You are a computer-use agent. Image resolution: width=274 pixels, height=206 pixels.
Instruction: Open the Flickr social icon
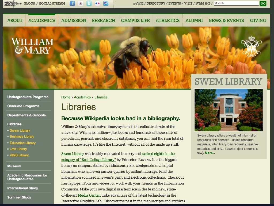click(97, 3)
